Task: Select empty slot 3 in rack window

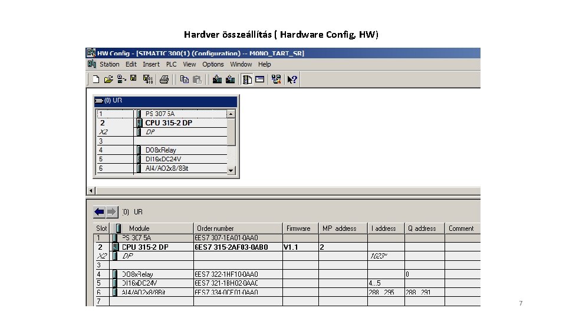Action: click(162, 141)
